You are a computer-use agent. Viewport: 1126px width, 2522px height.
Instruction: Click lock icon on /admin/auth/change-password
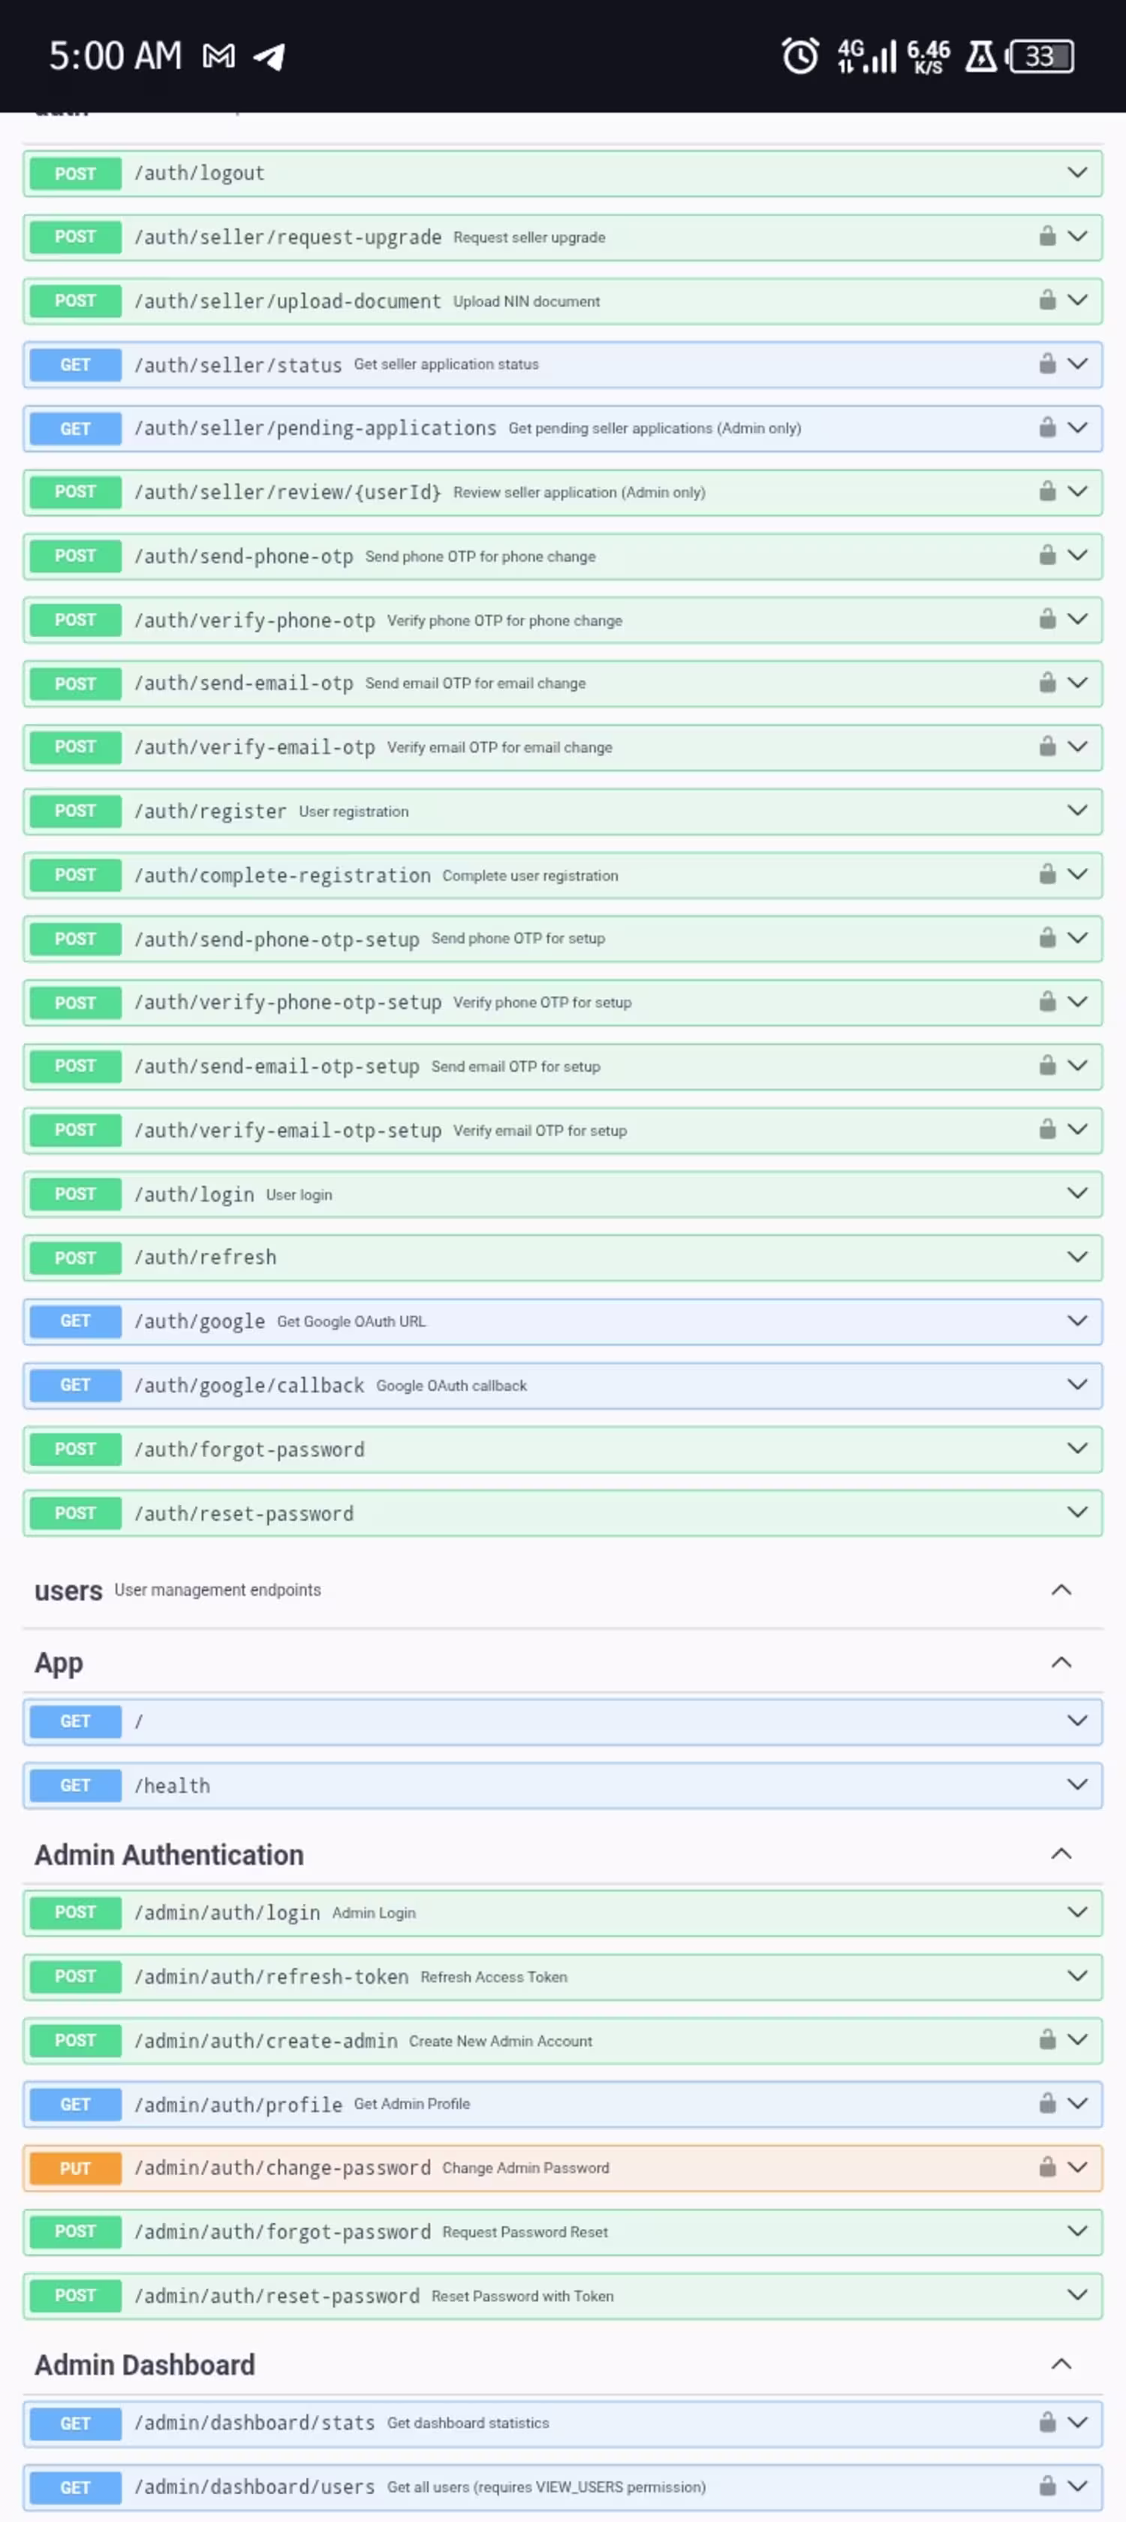click(x=1046, y=2167)
